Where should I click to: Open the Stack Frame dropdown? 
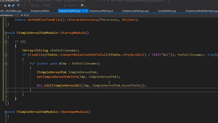(146, 1)
